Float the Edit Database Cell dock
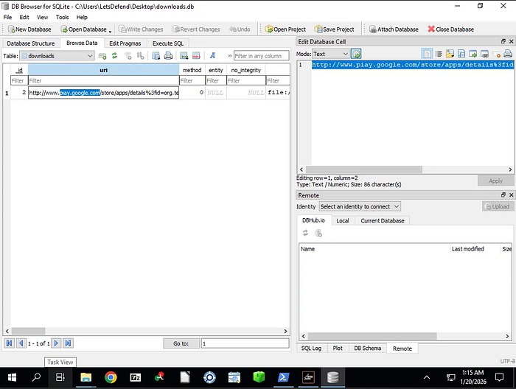This screenshot has width=516, height=389. (x=503, y=41)
